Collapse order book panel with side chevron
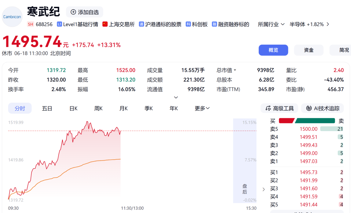351x213 pixels. [264, 189]
